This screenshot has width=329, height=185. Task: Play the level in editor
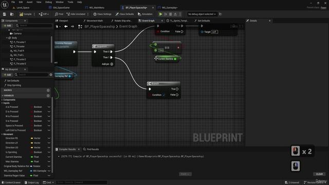[160, 14]
